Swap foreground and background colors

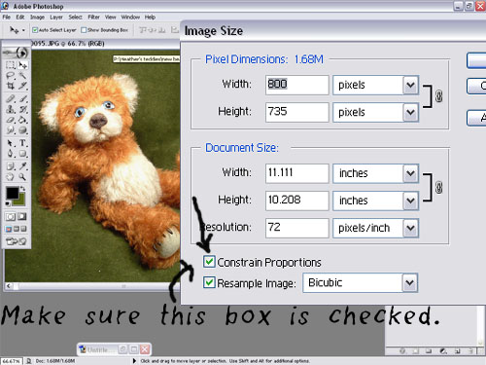[x=22, y=188]
